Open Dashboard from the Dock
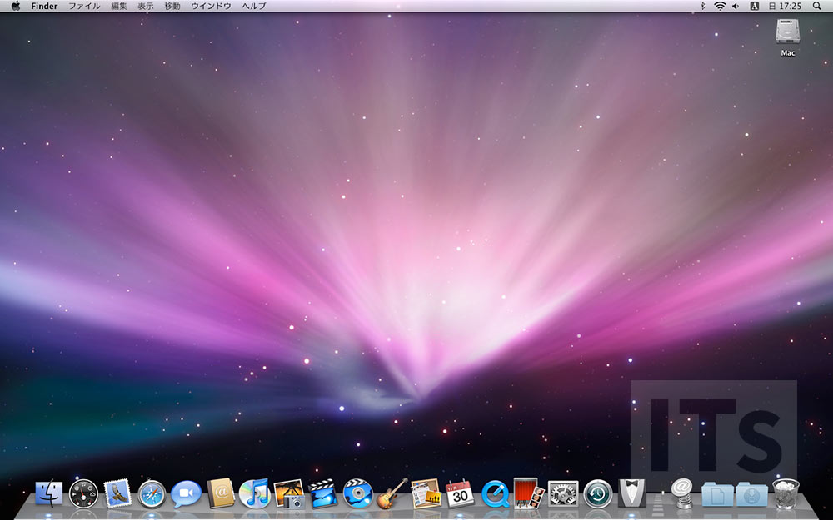The image size is (833, 520). click(x=82, y=495)
